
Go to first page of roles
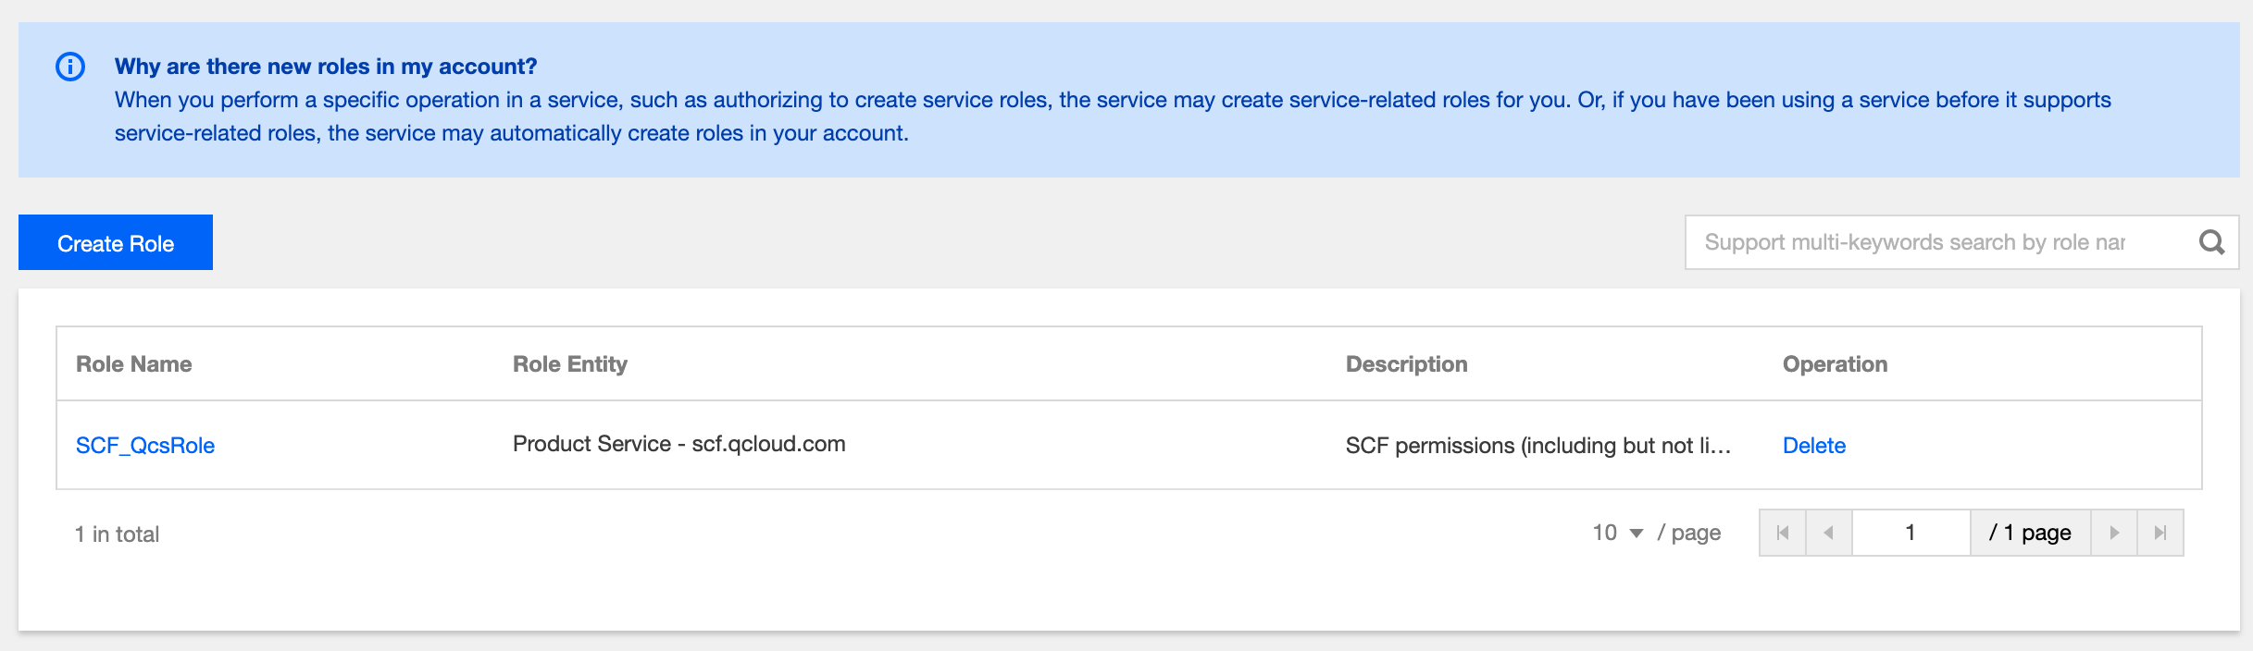click(x=1783, y=533)
